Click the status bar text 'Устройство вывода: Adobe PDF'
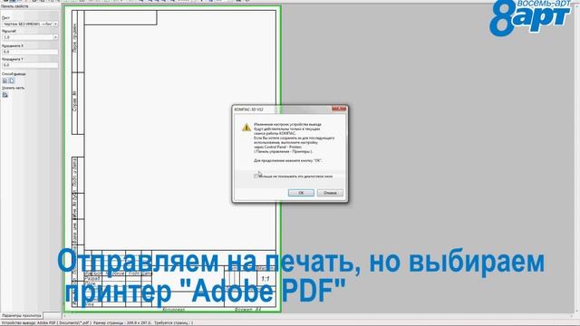The height and width of the screenshot is (326, 580). [46, 322]
